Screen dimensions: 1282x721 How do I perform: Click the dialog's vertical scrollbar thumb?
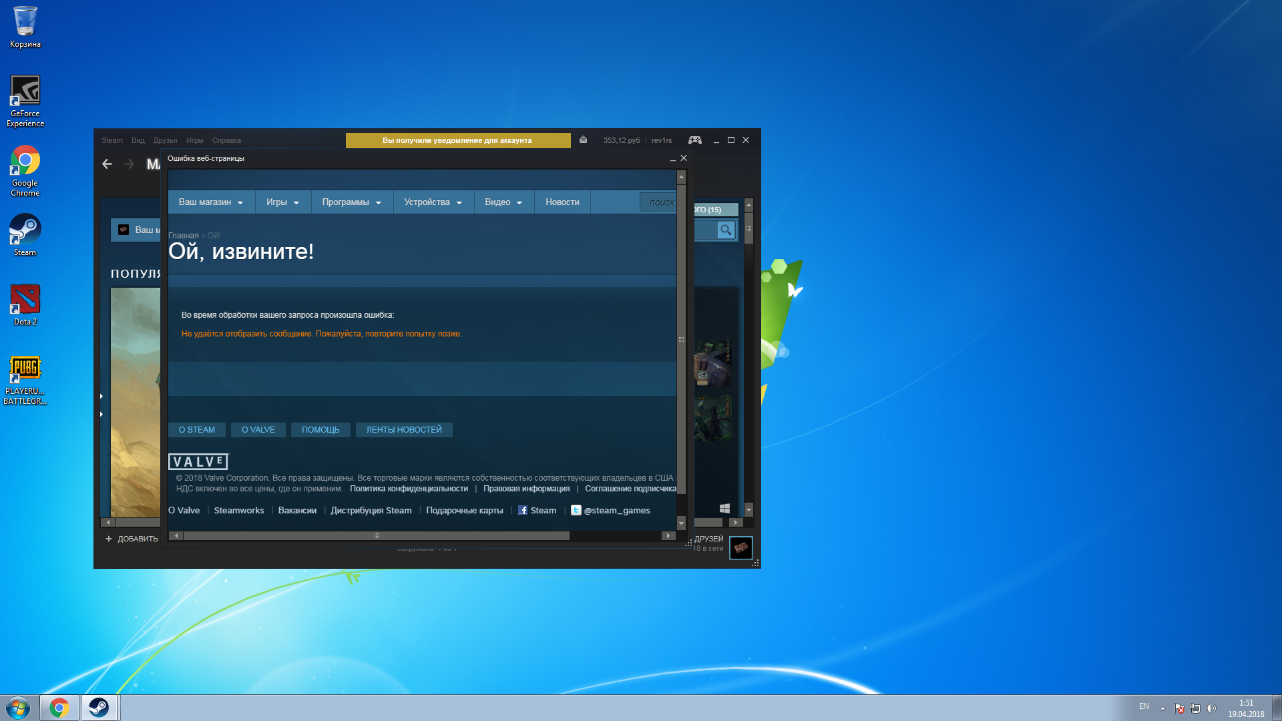coord(681,340)
